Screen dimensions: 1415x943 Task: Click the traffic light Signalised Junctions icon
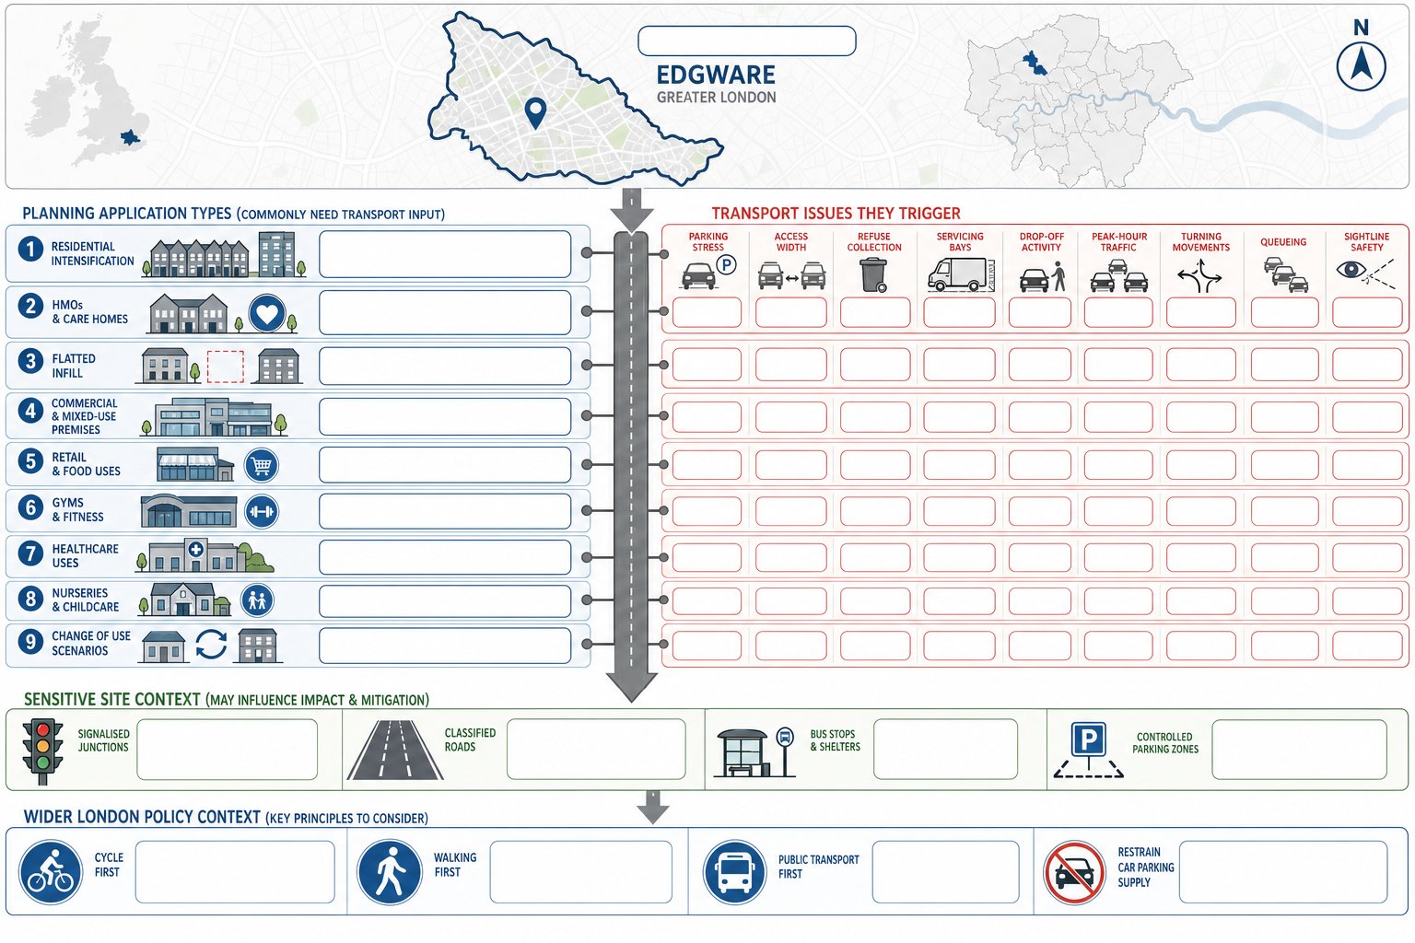[41, 751]
